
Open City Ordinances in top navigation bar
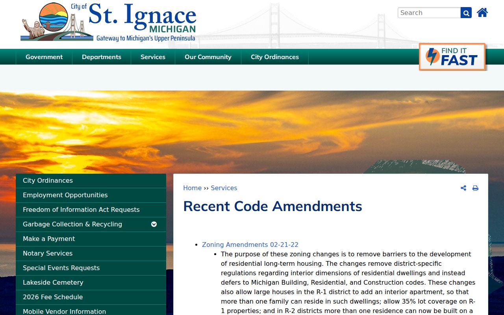point(275,57)
